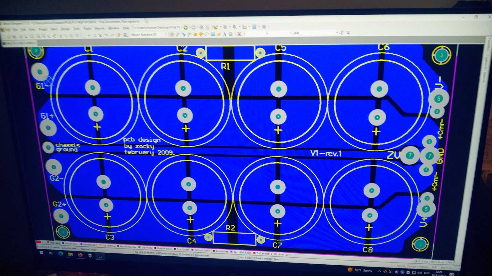Viewport: 492px width, 276px height.
Task: Click the Save icon in standard toolbar
Action: point(14,36)
